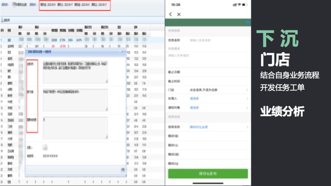
Task: Open the 截止时间 time row
Action: 208,81
